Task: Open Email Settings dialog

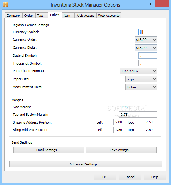Action: (49, 150)
